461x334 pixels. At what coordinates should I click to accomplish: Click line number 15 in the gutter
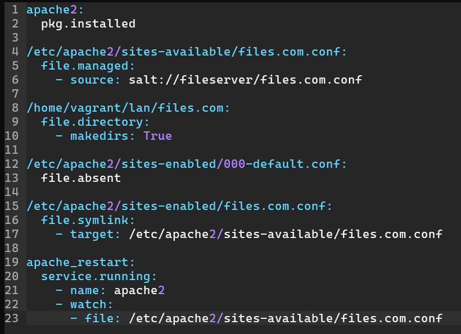click(11, 206)
